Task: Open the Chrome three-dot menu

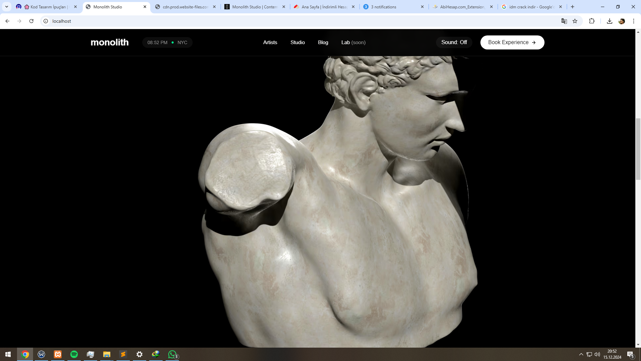Action: point(633,21)
